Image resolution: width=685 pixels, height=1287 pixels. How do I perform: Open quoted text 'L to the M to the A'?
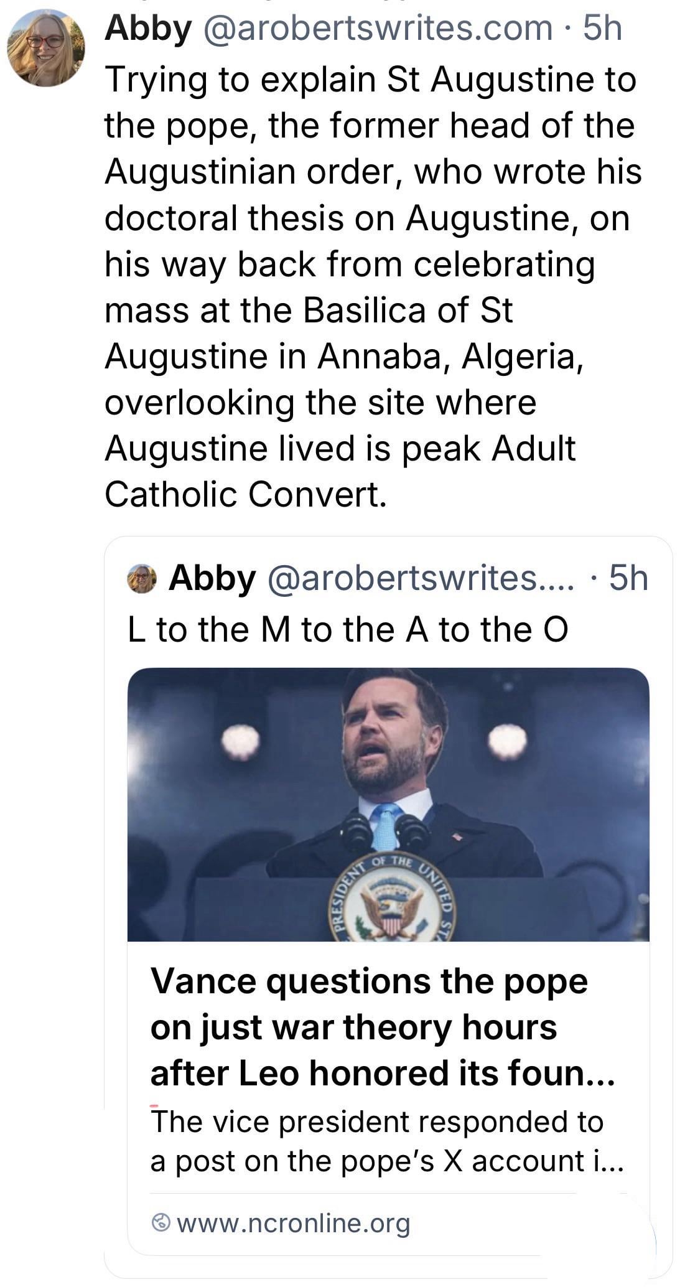click(348, 629)
